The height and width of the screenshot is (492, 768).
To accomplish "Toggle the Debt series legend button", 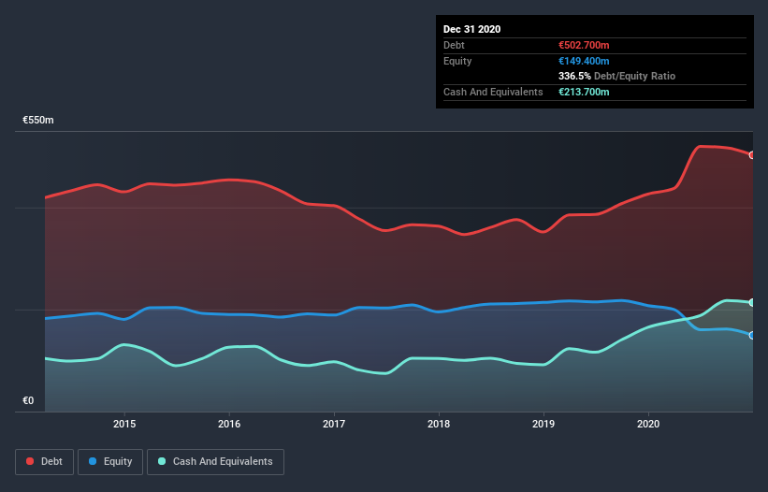I will 44,462.
